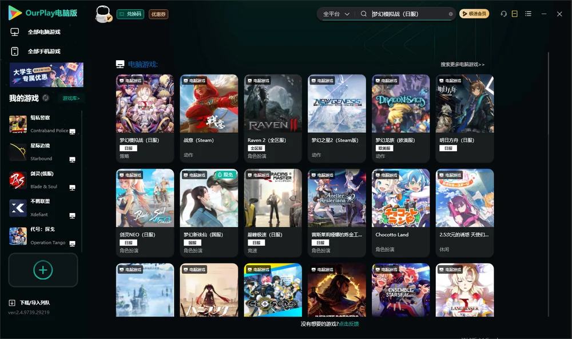Open customer service headset icon
The image size is (572, 339).
click(x=504, y=14)
